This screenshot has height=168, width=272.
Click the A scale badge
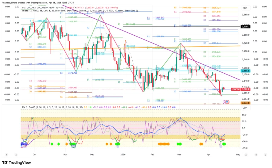pos(246,154)
